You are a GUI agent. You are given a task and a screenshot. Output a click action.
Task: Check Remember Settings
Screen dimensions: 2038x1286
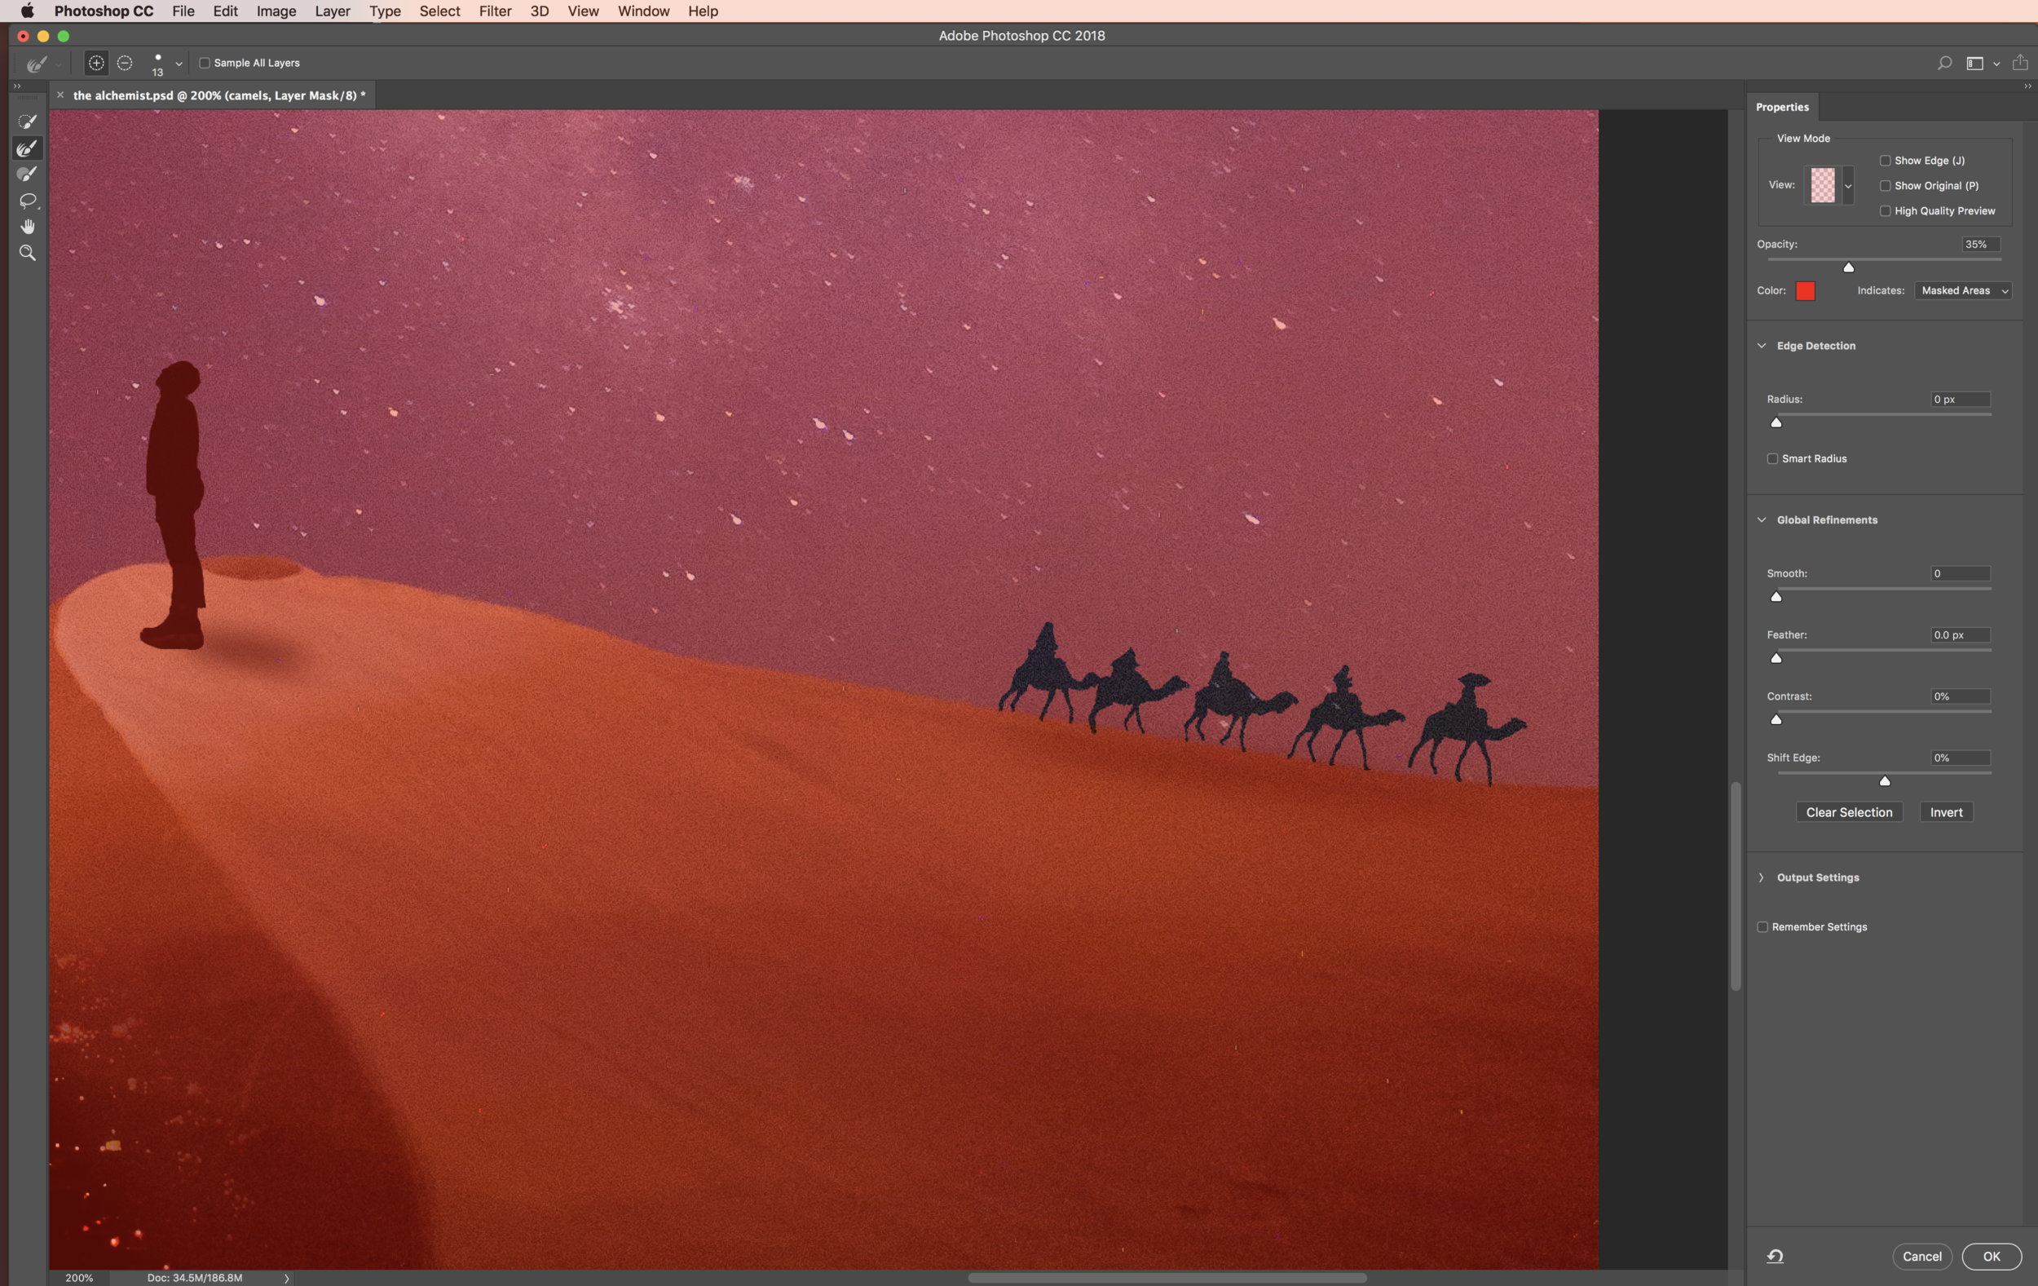pyautogui.click(x=1762, y=927)
